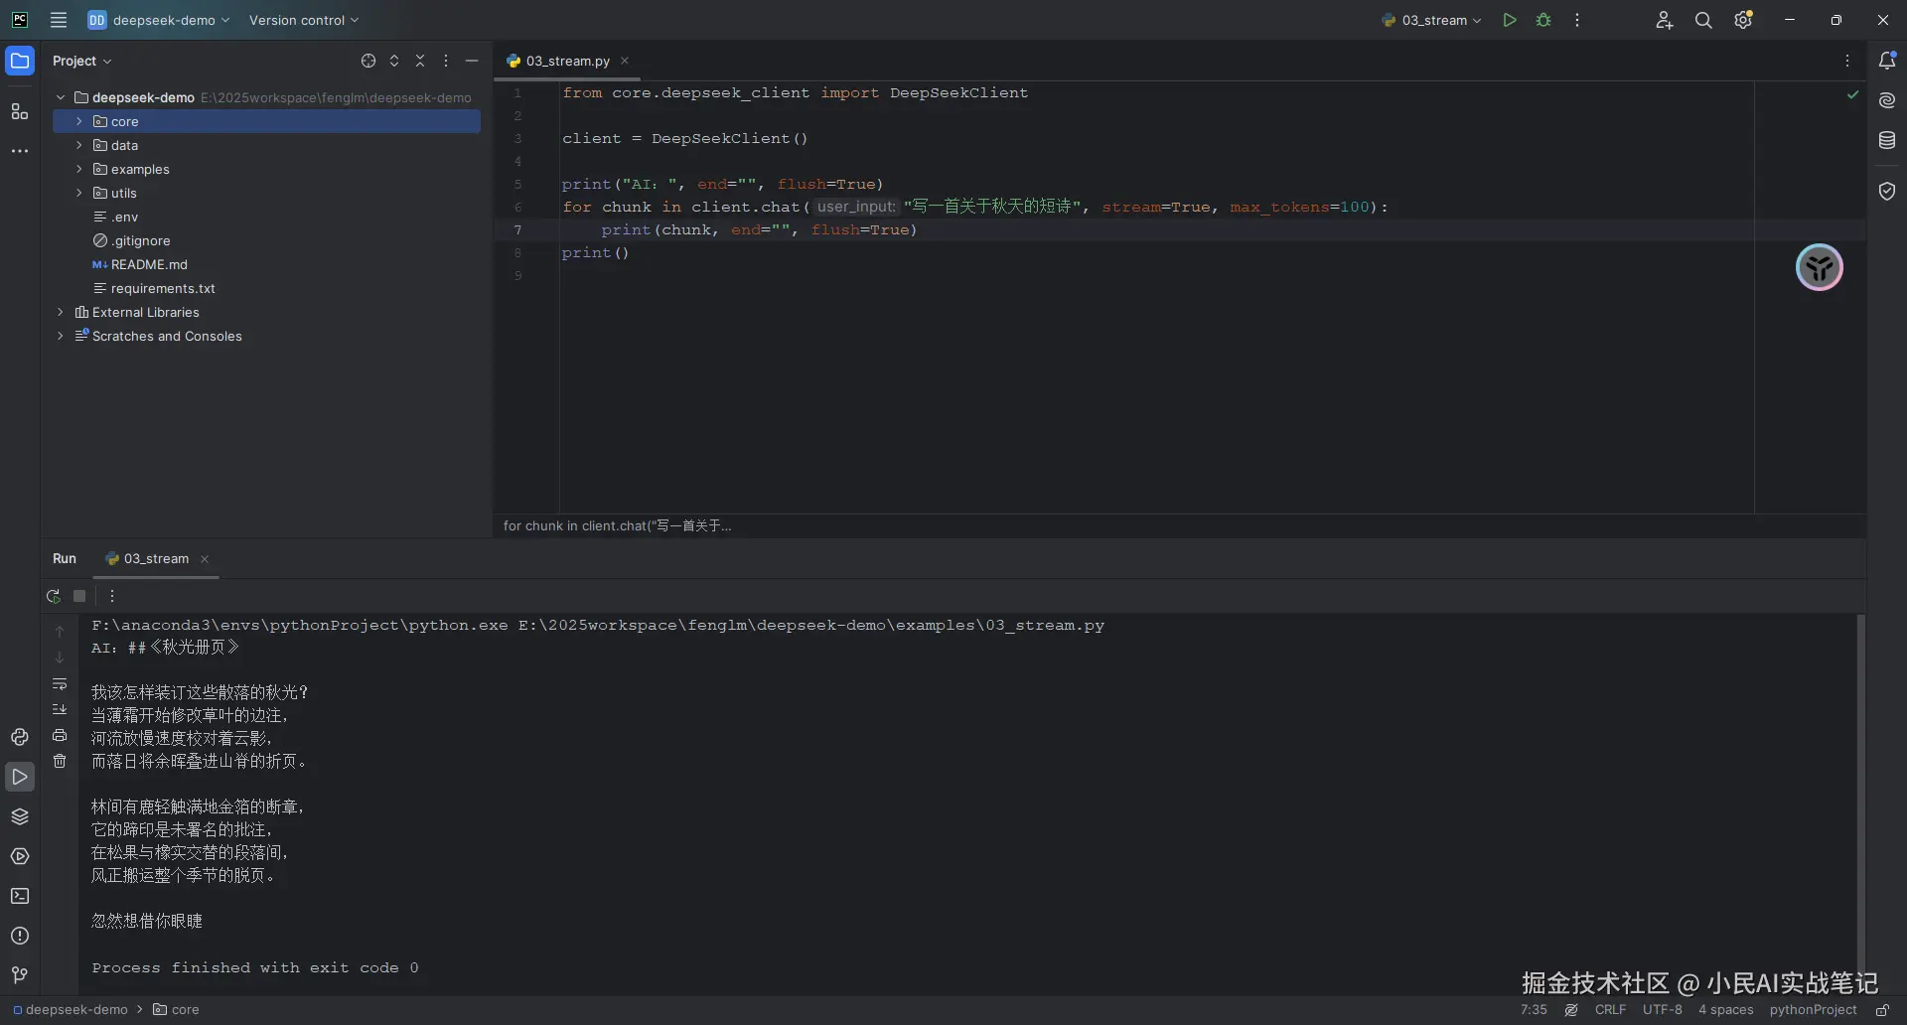Open the Git tool window
Screen dimensions: 1907x1025
[20, 975]
